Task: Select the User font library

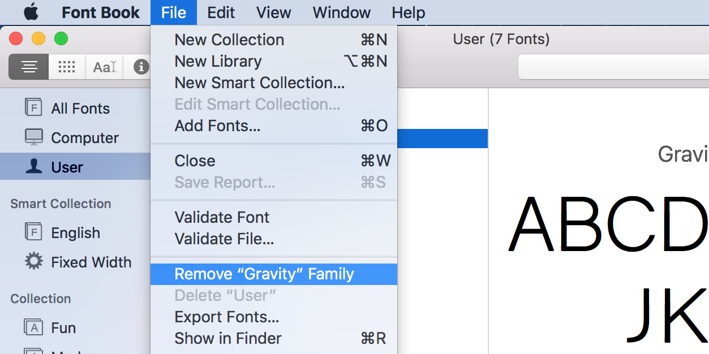Action: (x=68, y=167)
